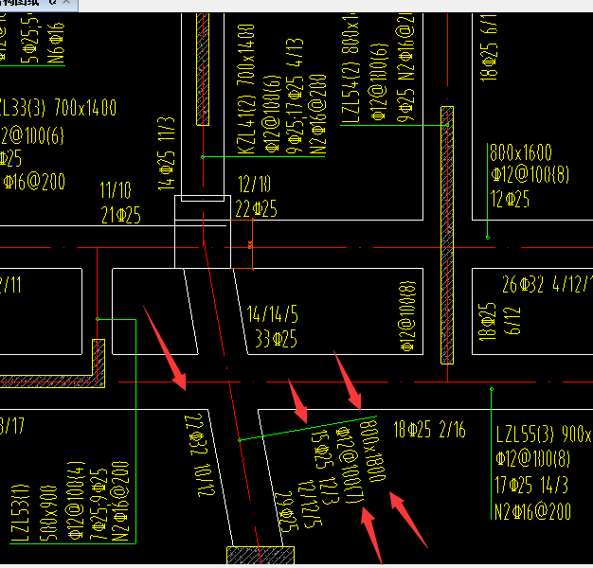This screenshot has height=568, width=593.
Task: Select the 12Φ25 annotation under 800x1600
Action: coord(510,199)
